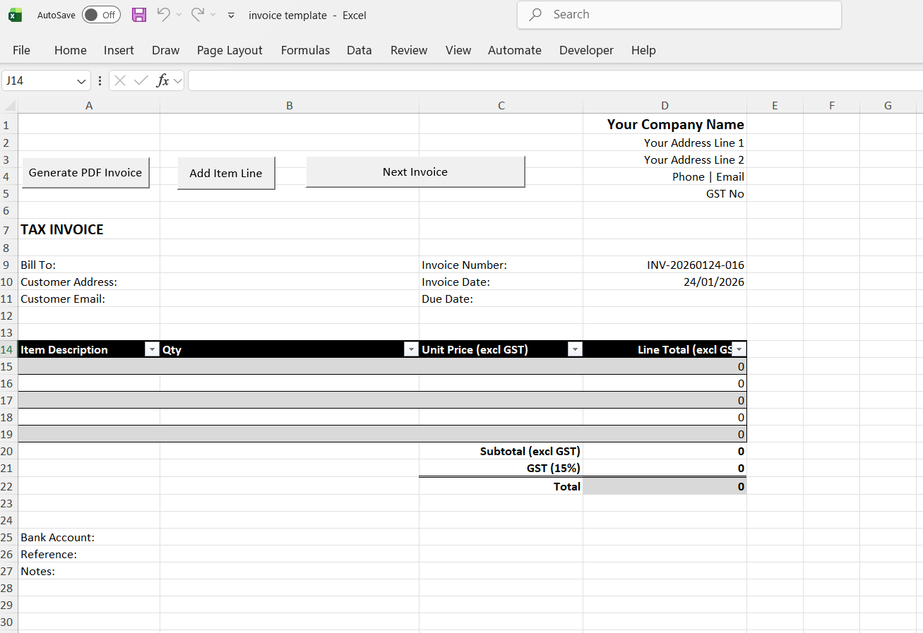
Task: Click the Cancel (X) icon beside the formula bar
Action: point(120,80)
